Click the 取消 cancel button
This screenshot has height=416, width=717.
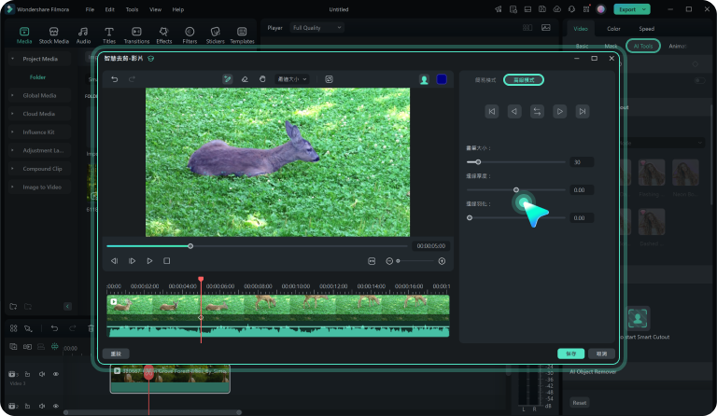[601, 354]
